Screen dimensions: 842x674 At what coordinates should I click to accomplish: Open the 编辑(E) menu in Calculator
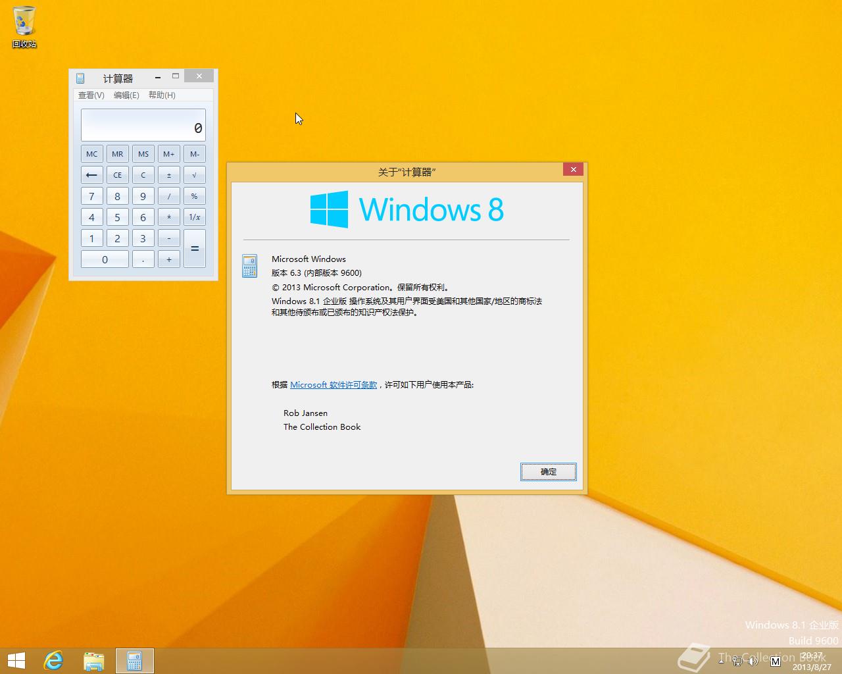(x=126, y=95)
